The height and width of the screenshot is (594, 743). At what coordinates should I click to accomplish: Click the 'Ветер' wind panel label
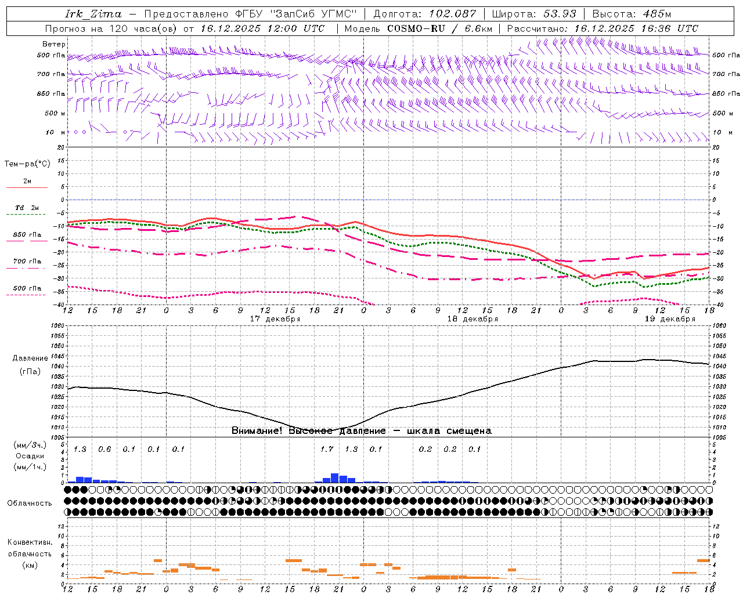tap(54, 44)
